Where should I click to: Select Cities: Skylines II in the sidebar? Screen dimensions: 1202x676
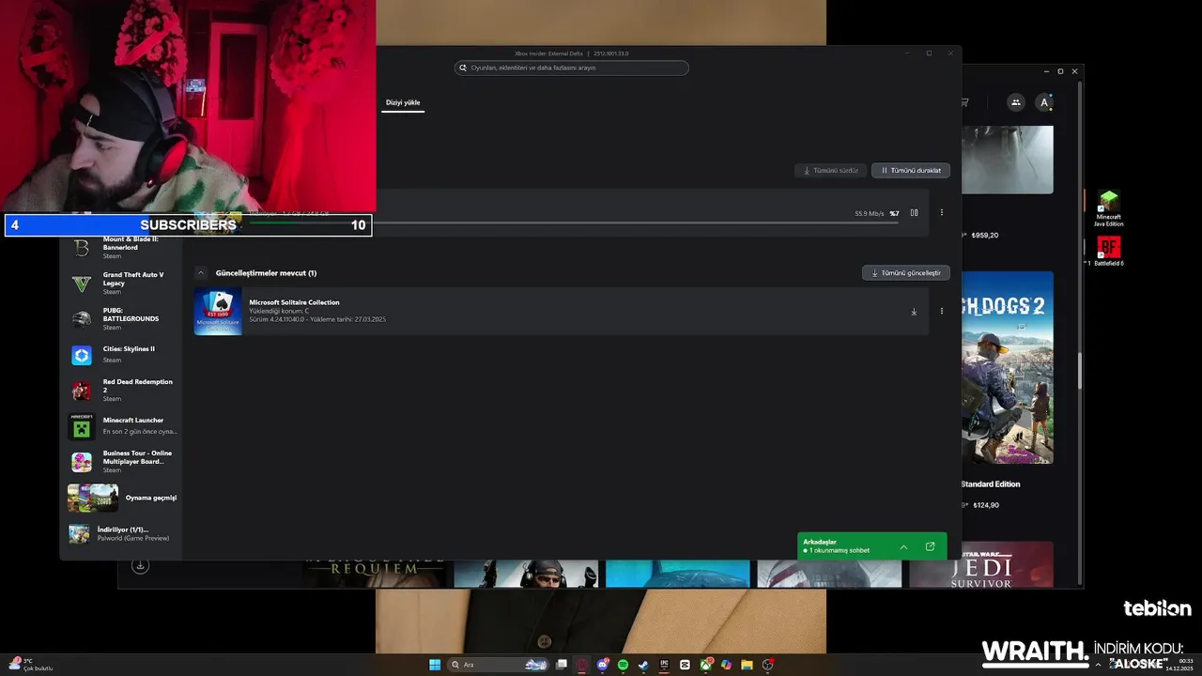click(124, 355)
